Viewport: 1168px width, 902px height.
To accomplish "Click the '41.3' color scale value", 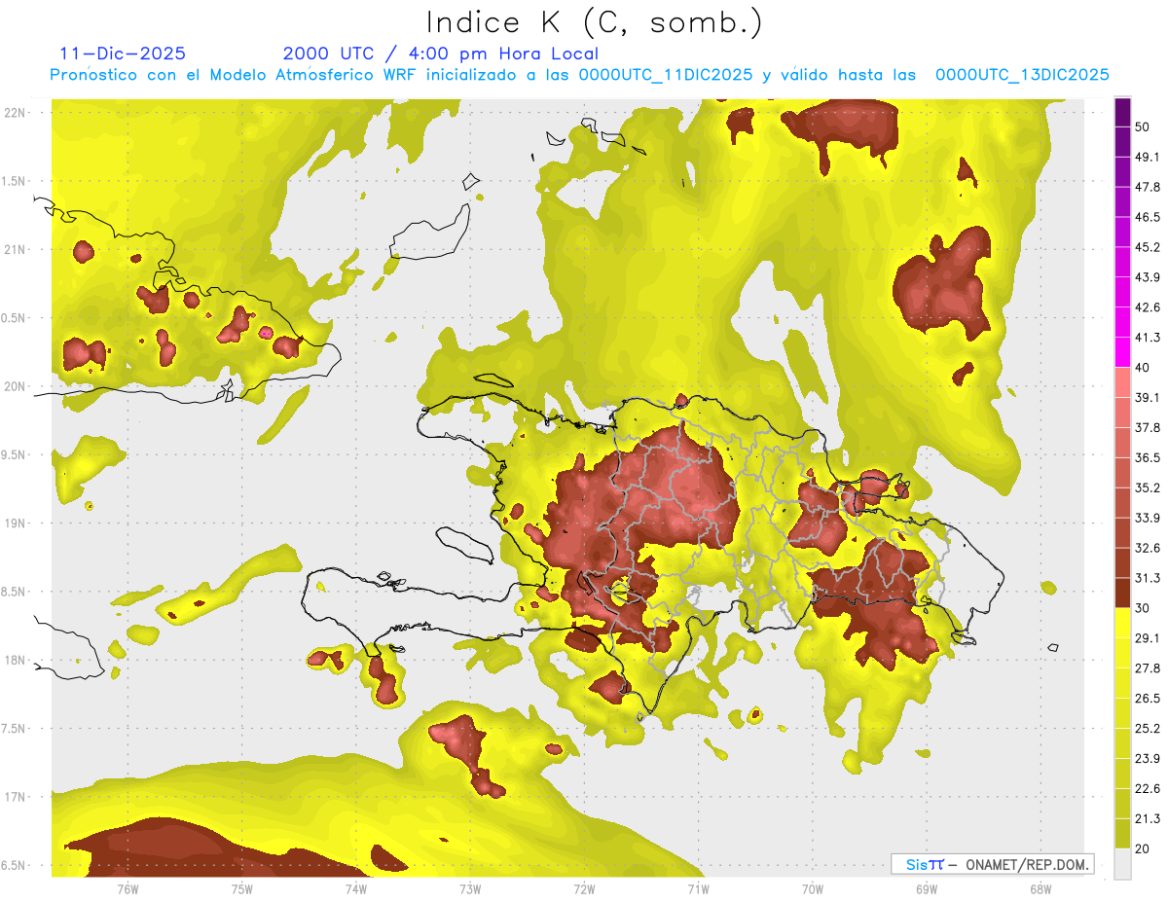I will click(x=1148, y=339).
